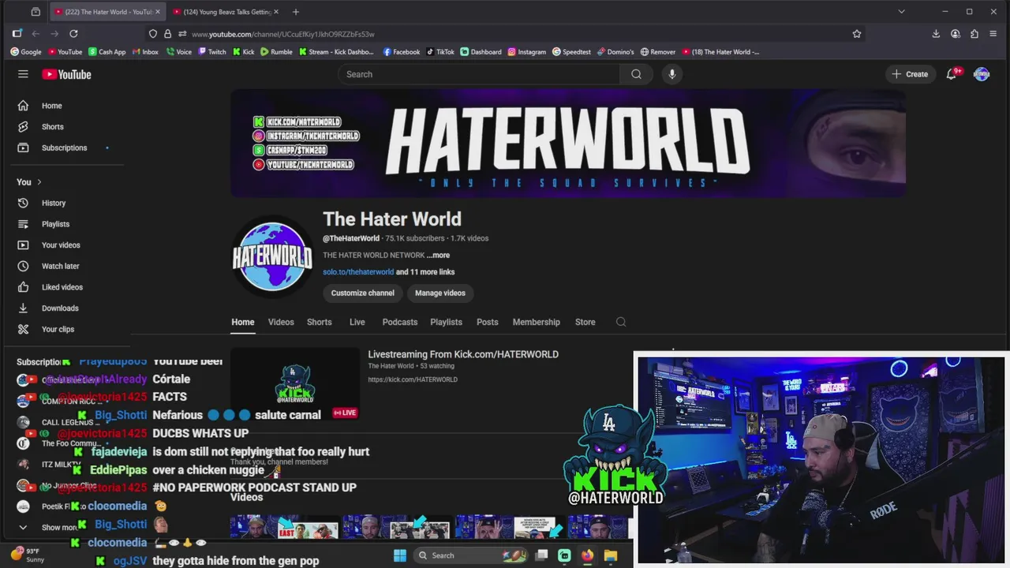Expand the You section chevron in sidebar
The width and height of the screenshot is (1010, 568).
[39, 182]
